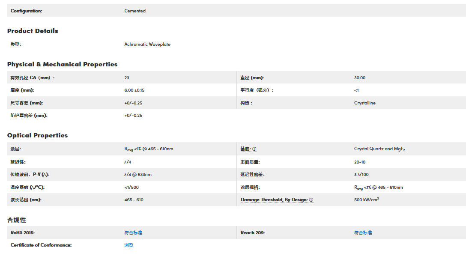Click the Optical Properties heading
This screenshot has height=259, width=469.
37,135
